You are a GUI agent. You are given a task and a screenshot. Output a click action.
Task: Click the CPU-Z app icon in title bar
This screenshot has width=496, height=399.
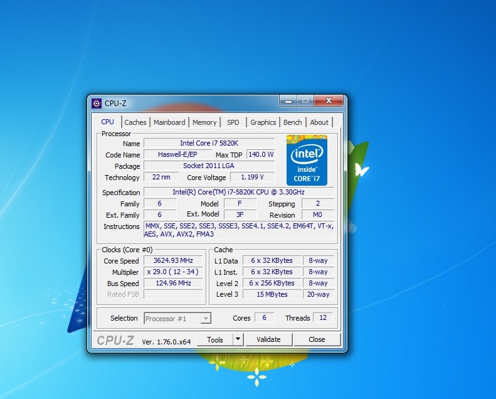point(97,104)
